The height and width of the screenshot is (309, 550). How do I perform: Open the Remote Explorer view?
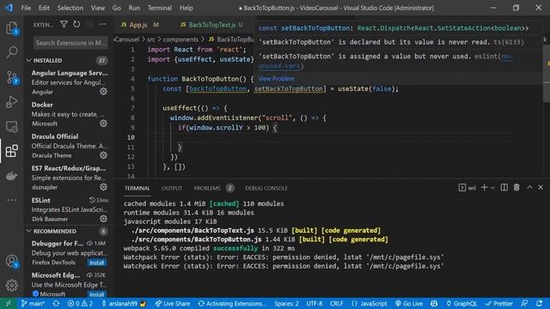[11, 126]
